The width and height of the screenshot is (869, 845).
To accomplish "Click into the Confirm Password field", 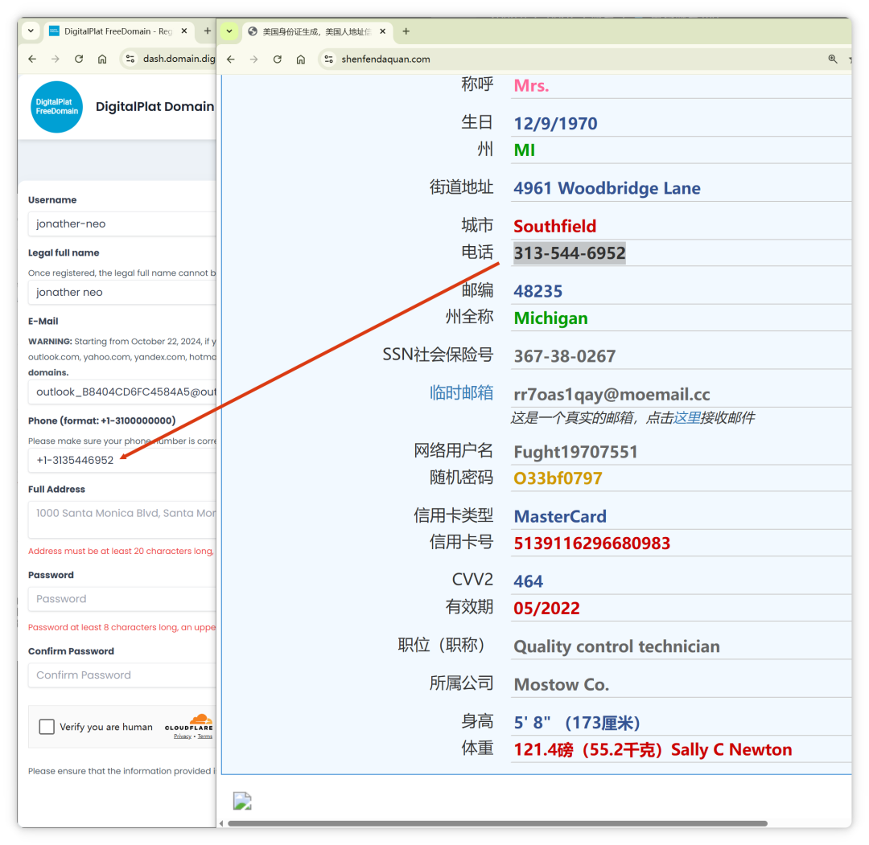I will click(122, 675).
